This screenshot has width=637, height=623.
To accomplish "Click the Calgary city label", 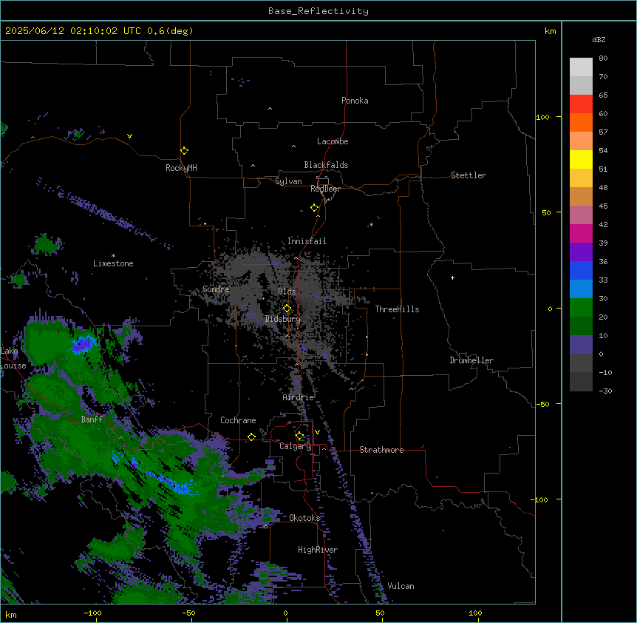I will click(x=295, y=446).
